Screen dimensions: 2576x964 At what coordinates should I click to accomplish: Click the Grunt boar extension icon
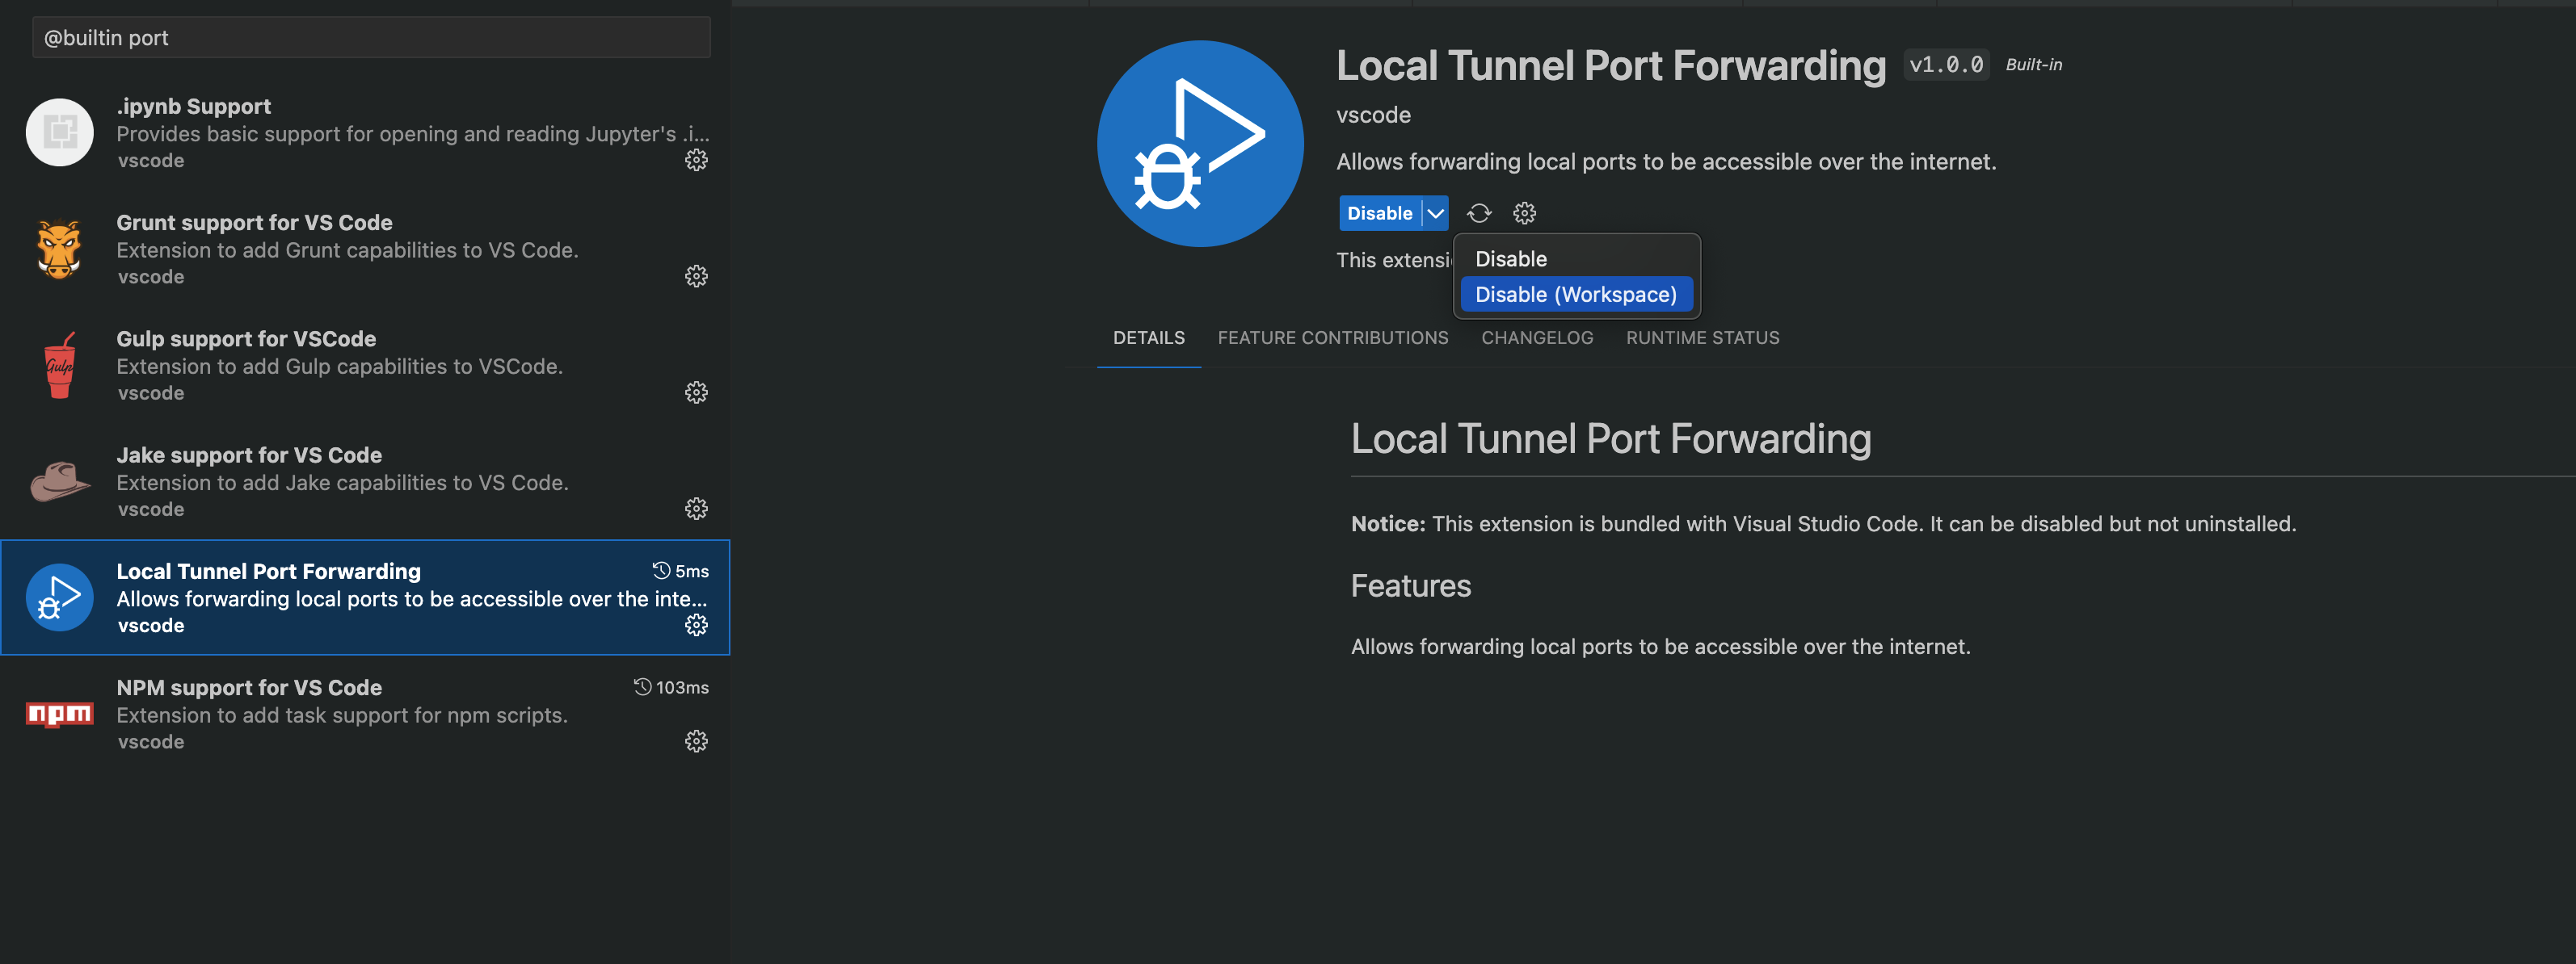[59, 248]
